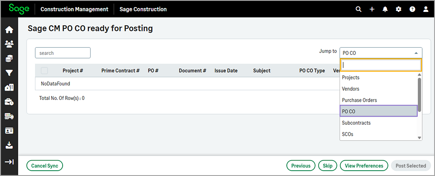435x176 pixels.
Task: Open truck icon in sidebar
Action: (9, 116)
